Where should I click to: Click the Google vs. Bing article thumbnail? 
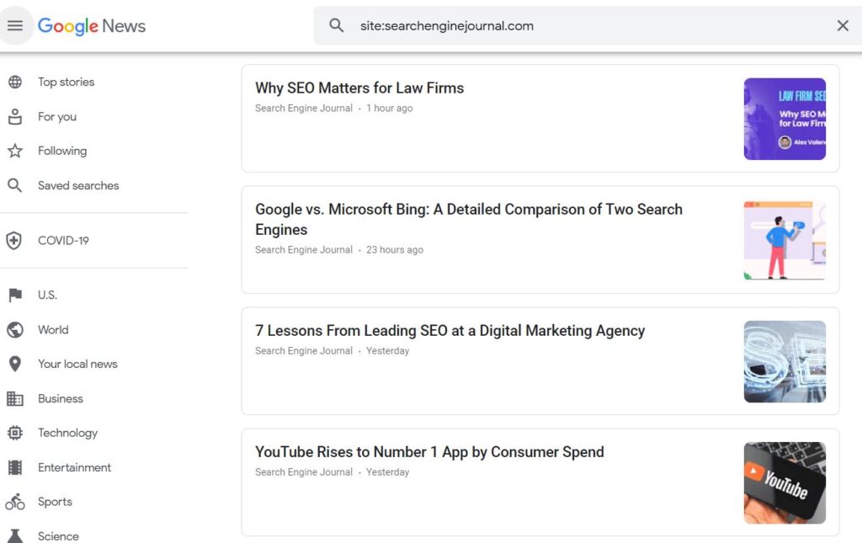click(785, 241)
